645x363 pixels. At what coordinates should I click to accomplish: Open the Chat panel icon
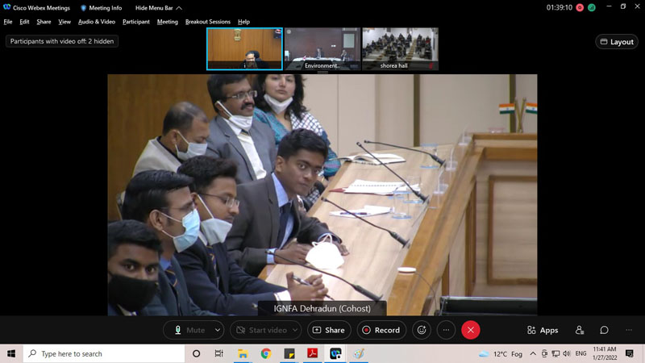(604, 330)
